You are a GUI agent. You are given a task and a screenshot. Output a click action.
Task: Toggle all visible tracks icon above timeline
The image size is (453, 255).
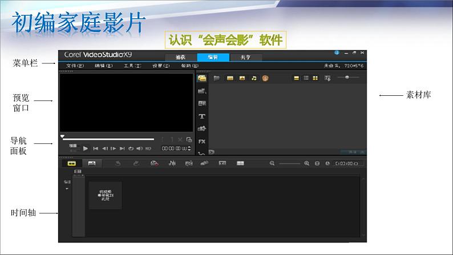tap(78, 172)
